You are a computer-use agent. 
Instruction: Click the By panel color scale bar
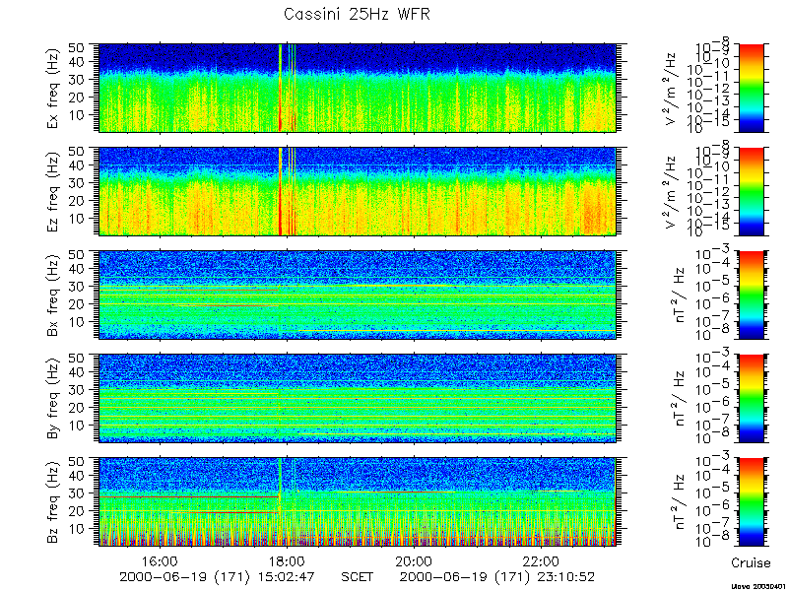click(x=751, y=399)
